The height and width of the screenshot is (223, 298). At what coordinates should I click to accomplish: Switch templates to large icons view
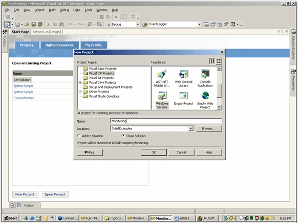pos(212,61)
